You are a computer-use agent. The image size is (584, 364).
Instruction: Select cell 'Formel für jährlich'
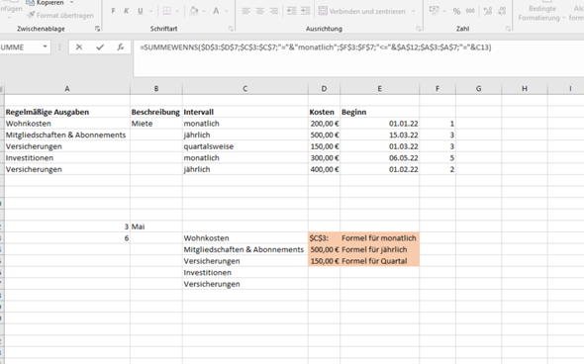[379, 249]
